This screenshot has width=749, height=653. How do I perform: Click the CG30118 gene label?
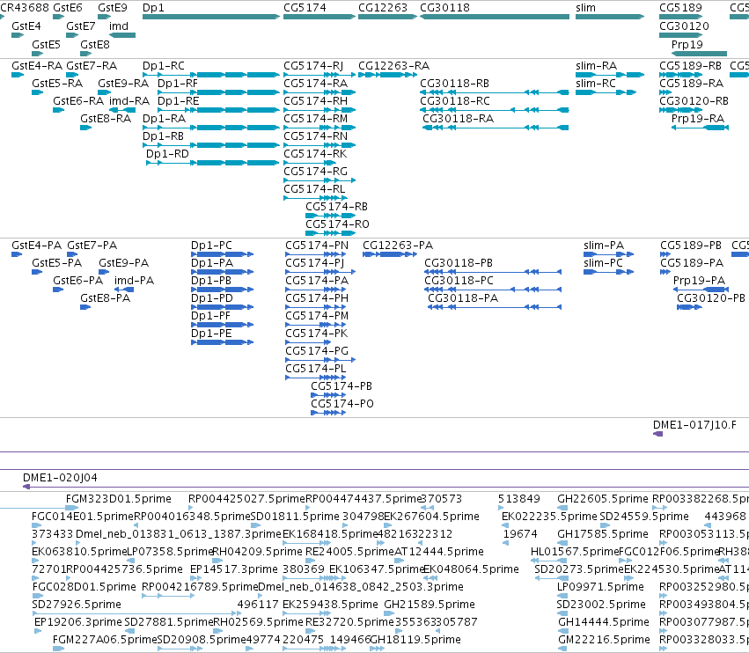pos(444,8)
